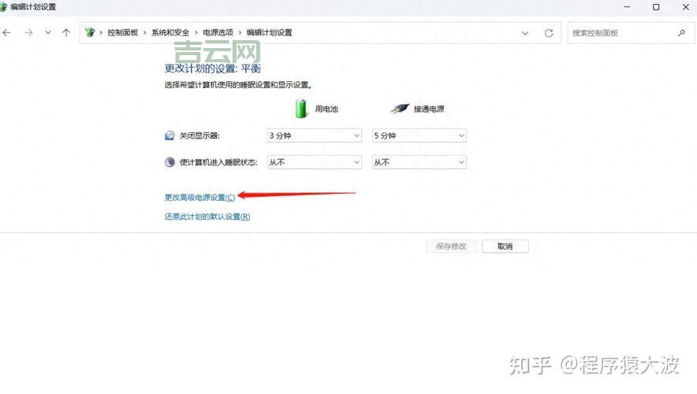Refresh the address bar location

tap(549, 33)
